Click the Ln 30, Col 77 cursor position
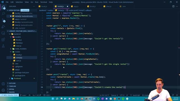This screenshot has height=101, width=180. click(104, 95)
